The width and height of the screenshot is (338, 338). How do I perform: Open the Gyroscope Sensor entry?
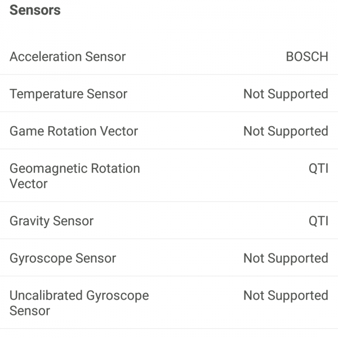[x=63, y=258]
